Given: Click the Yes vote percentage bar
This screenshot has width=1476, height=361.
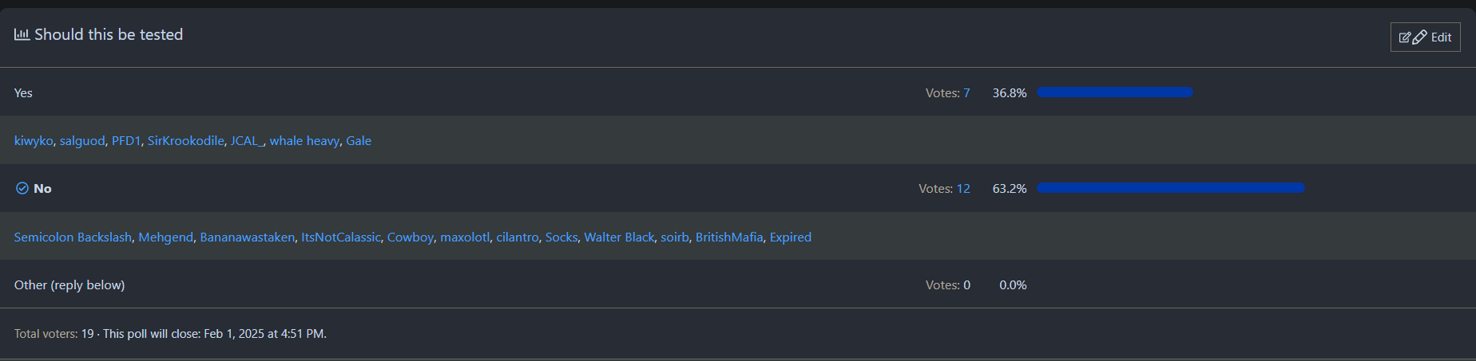Looking at the screenshot, I should click(1114, 92).
